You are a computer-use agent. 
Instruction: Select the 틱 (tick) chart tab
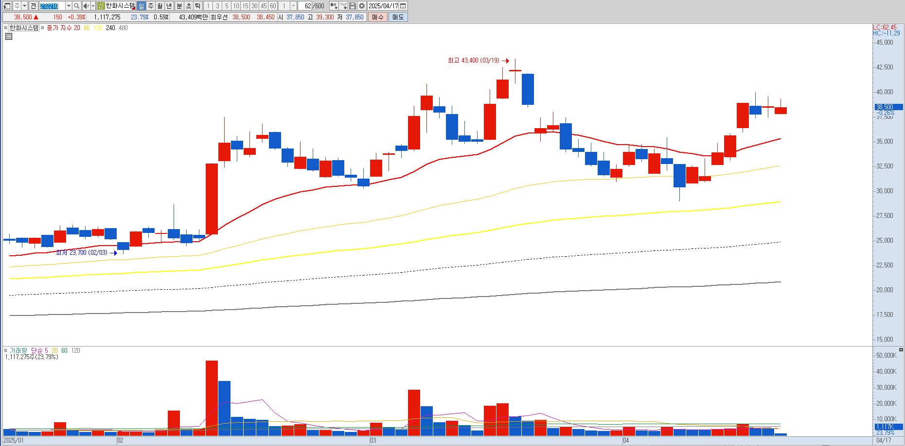point(197,6)
